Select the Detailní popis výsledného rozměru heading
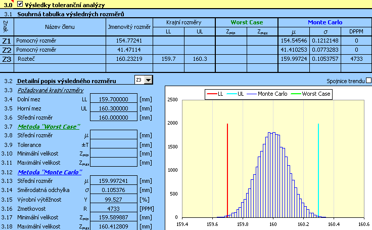 [67, 81]
